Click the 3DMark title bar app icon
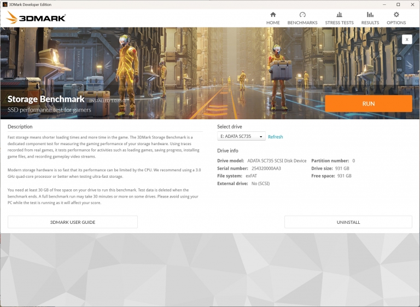Image resolution: width=420 pixels, height=307 pixels. (5, 4)
